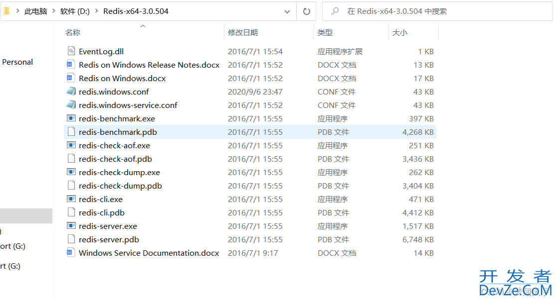Image resolution: width=557 pixels, height=301 pixels.
Task: Click the redis-check-dump.pdb file icon
Action: click(71, 186)
